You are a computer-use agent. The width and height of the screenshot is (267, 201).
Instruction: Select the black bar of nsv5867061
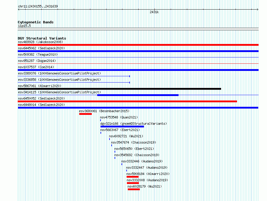pyautogui.click(x=119, y=89)
